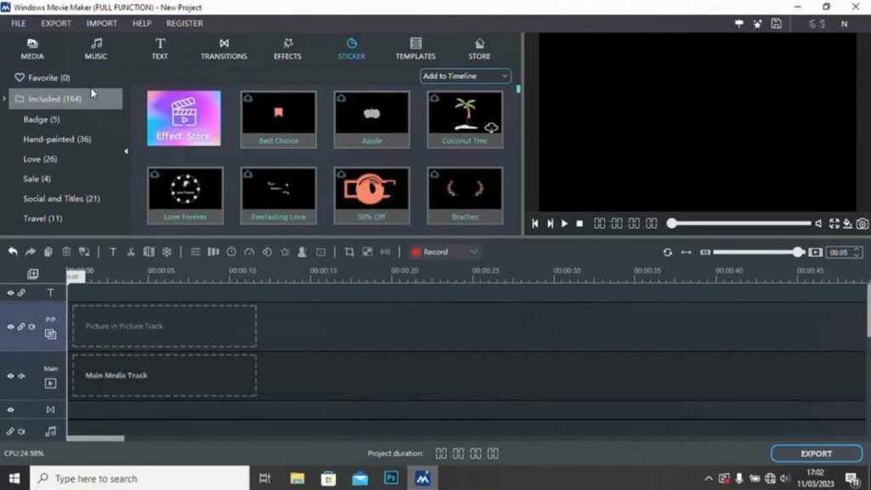Click the mosaic icon next to crop
The image size is (871, 490).
(367, 252)
